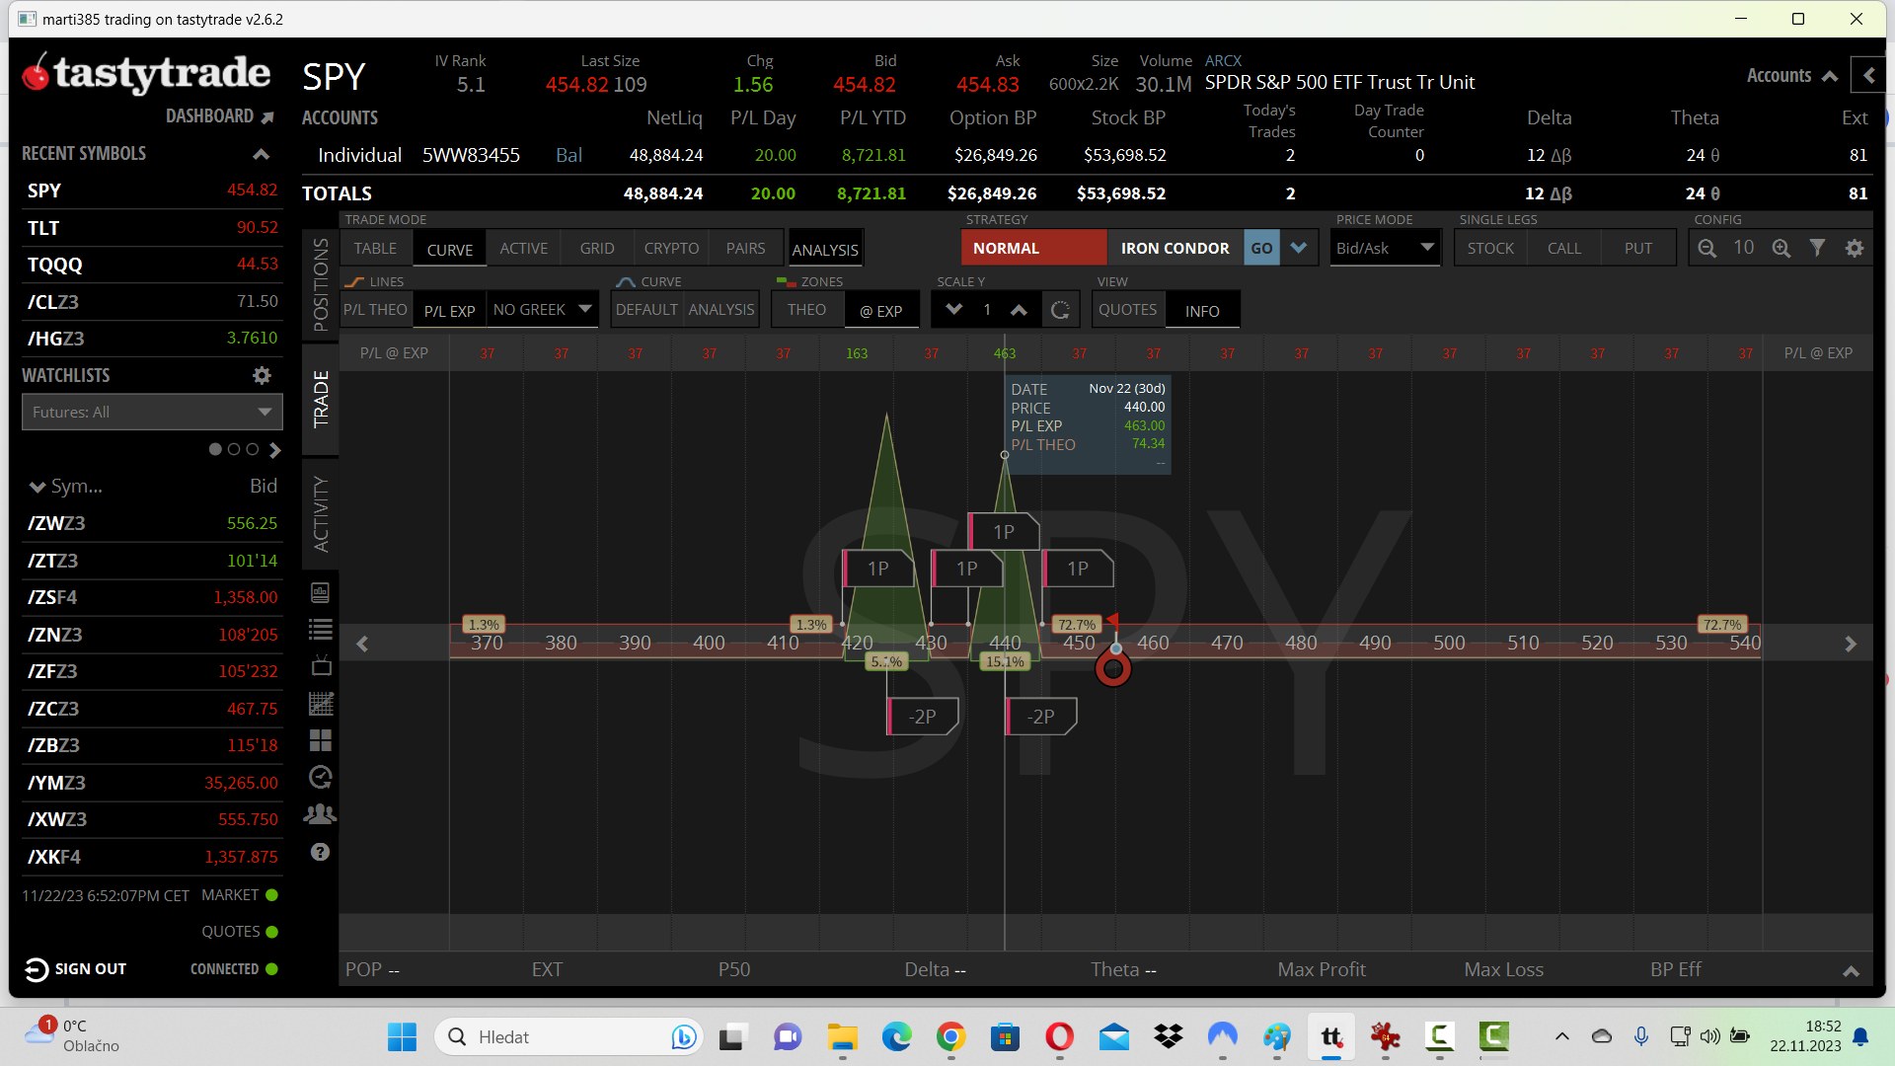Image resolution: width=1895 pixels, height=1066 pixels.
Task: Toggle THEO zones
Action: tap(807, 310)
